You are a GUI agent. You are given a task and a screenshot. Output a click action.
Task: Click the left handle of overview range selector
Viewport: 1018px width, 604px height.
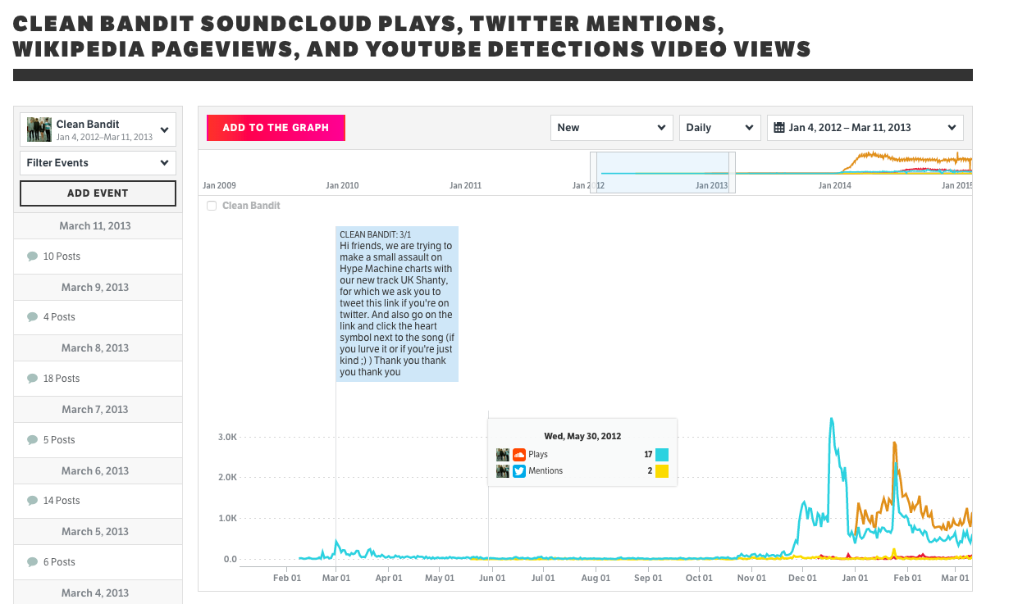point(594,173)
